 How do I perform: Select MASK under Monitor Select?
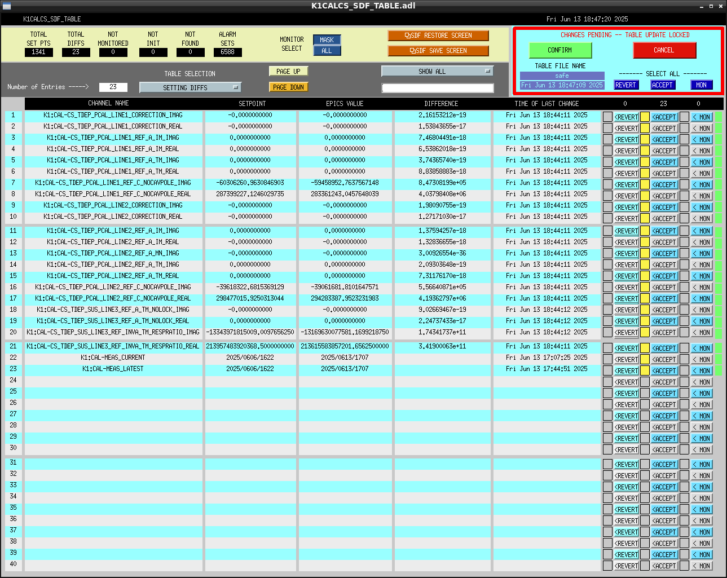327,40
